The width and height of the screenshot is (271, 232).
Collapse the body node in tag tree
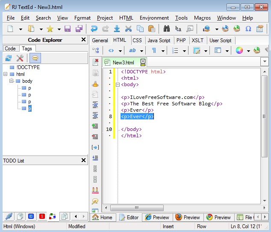pyautogui.click(x=12, y=81)
